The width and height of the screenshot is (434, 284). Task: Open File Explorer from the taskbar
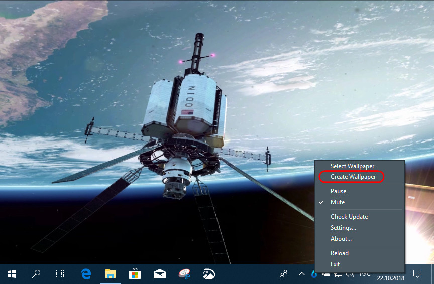point(110,273)
